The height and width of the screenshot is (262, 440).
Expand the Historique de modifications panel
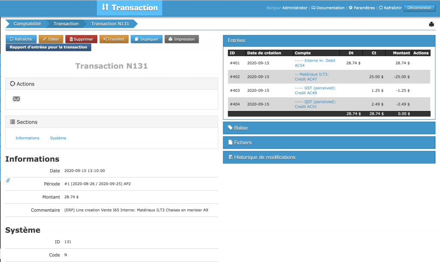[329, 157]
